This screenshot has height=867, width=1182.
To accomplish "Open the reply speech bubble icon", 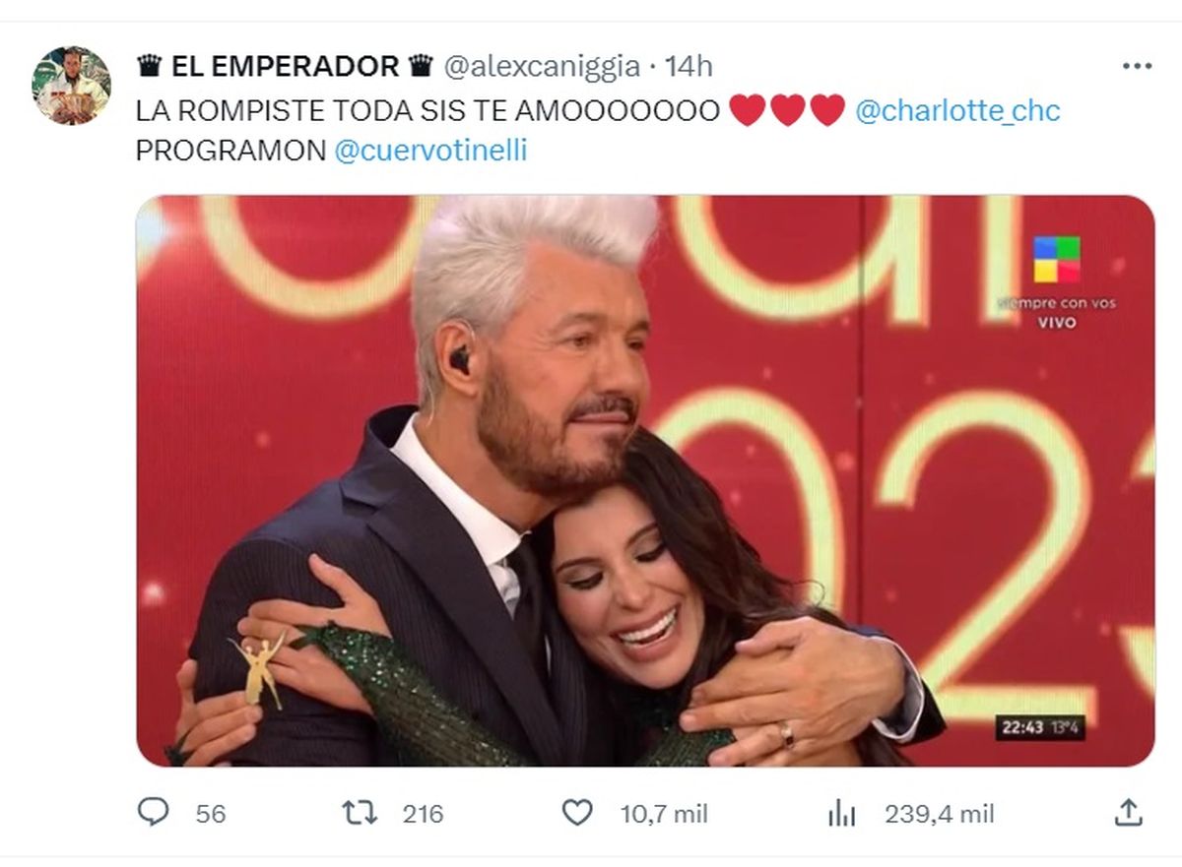I will click(x=153, y=812).
